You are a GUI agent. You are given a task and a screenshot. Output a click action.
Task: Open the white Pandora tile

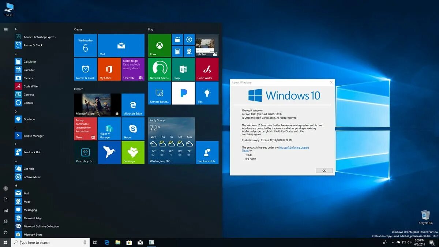coord(183,93)
